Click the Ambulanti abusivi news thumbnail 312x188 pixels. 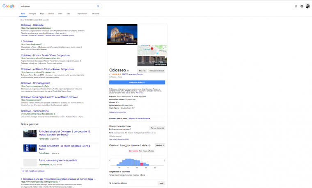click(x=30, y=133)
